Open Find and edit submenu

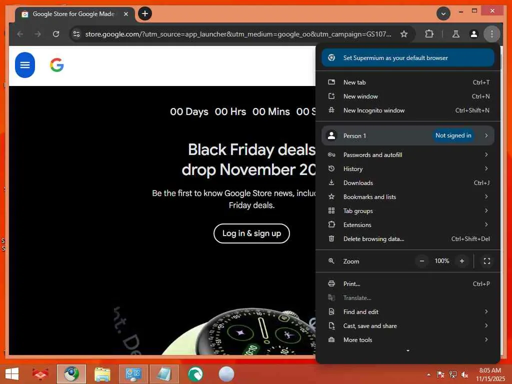coord(408,312)
